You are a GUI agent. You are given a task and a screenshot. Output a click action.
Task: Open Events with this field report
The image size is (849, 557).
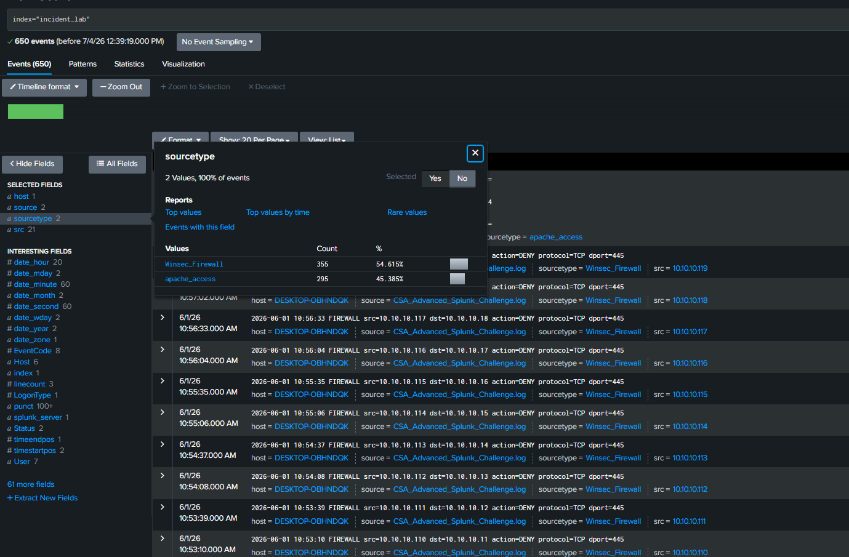pos(200,227)
